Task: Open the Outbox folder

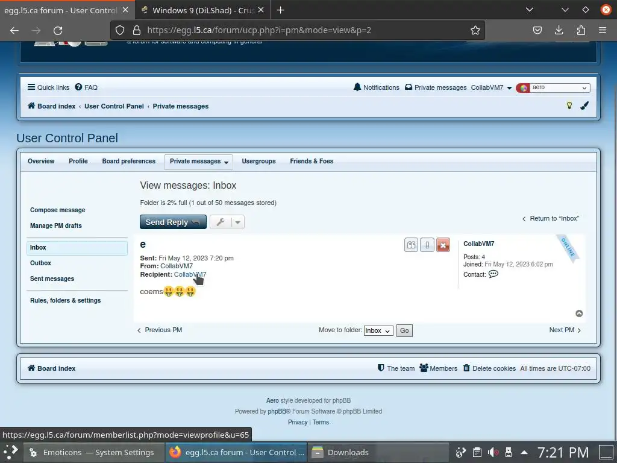Action: coord(40,263)
